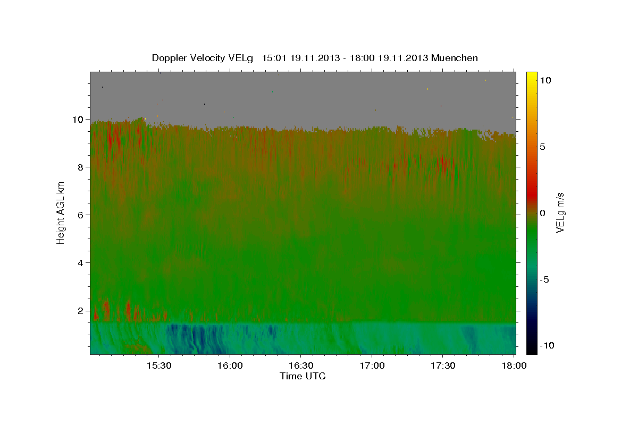This screenshot has width=638, height=425.
Task: Click the green middle section of the colorbar
Action: pyautogui.click(x=532, y=234)
